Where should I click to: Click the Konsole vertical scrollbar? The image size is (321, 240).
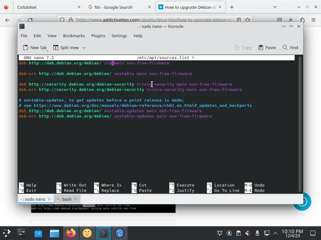pyautogui.click(x=300, y=124)
